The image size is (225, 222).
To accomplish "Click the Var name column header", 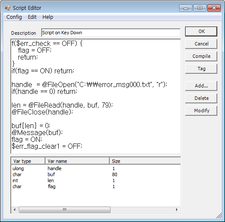I will (77, 161).
